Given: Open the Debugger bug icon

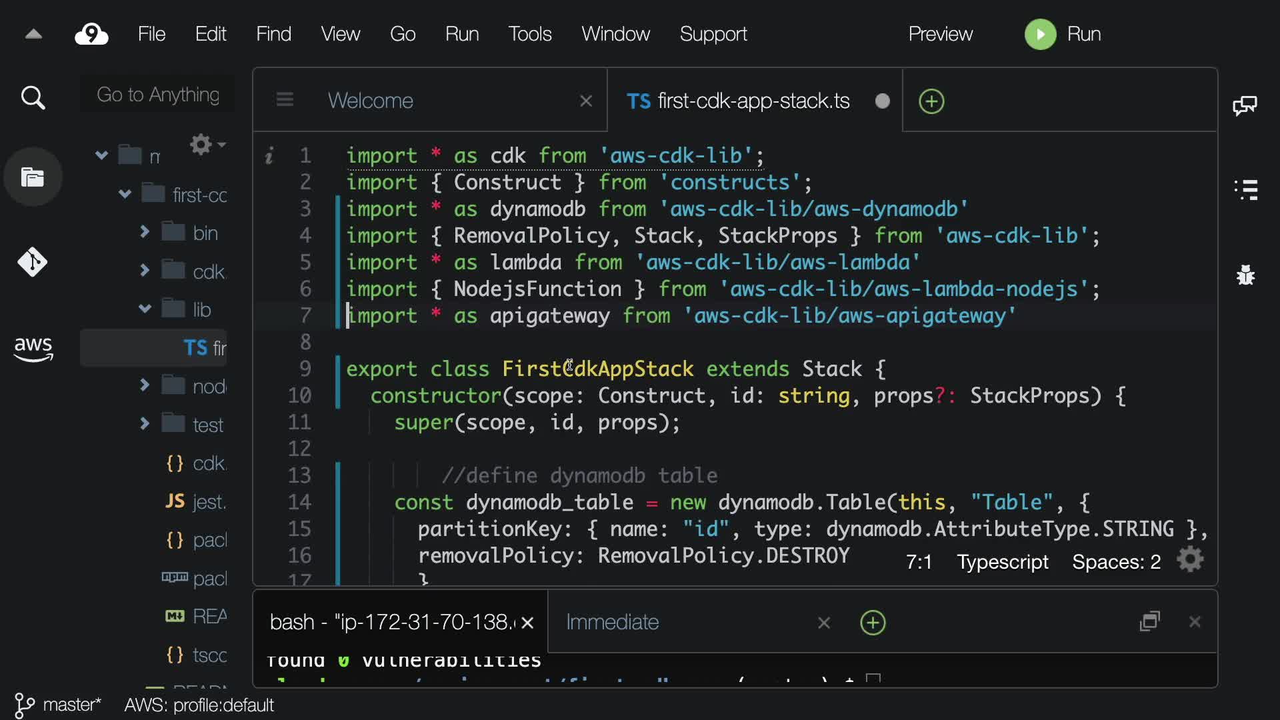Looking at the screenshot, I should 1245,275.
